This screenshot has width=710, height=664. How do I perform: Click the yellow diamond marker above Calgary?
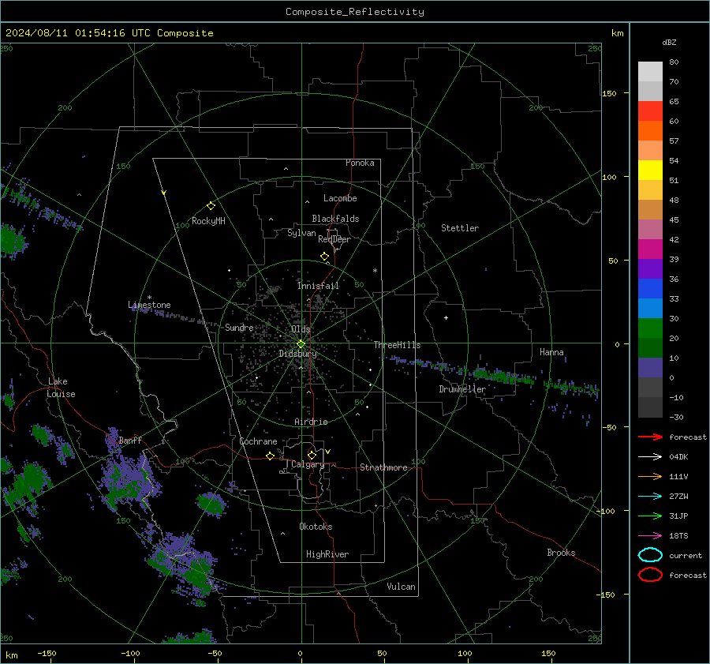pos(312,455)
